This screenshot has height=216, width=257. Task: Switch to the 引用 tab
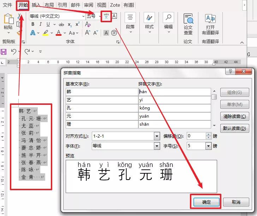coord(62,5)
